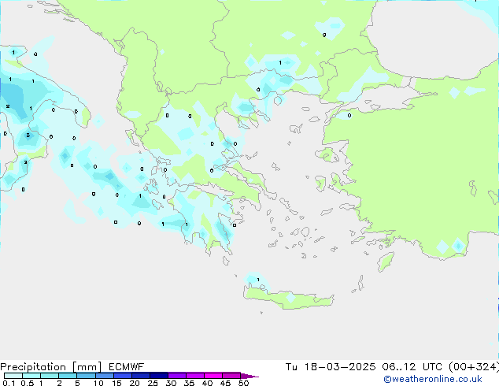Click the "0.5" legend scale label
Screen dimensions: 499x386
(28, 383)
